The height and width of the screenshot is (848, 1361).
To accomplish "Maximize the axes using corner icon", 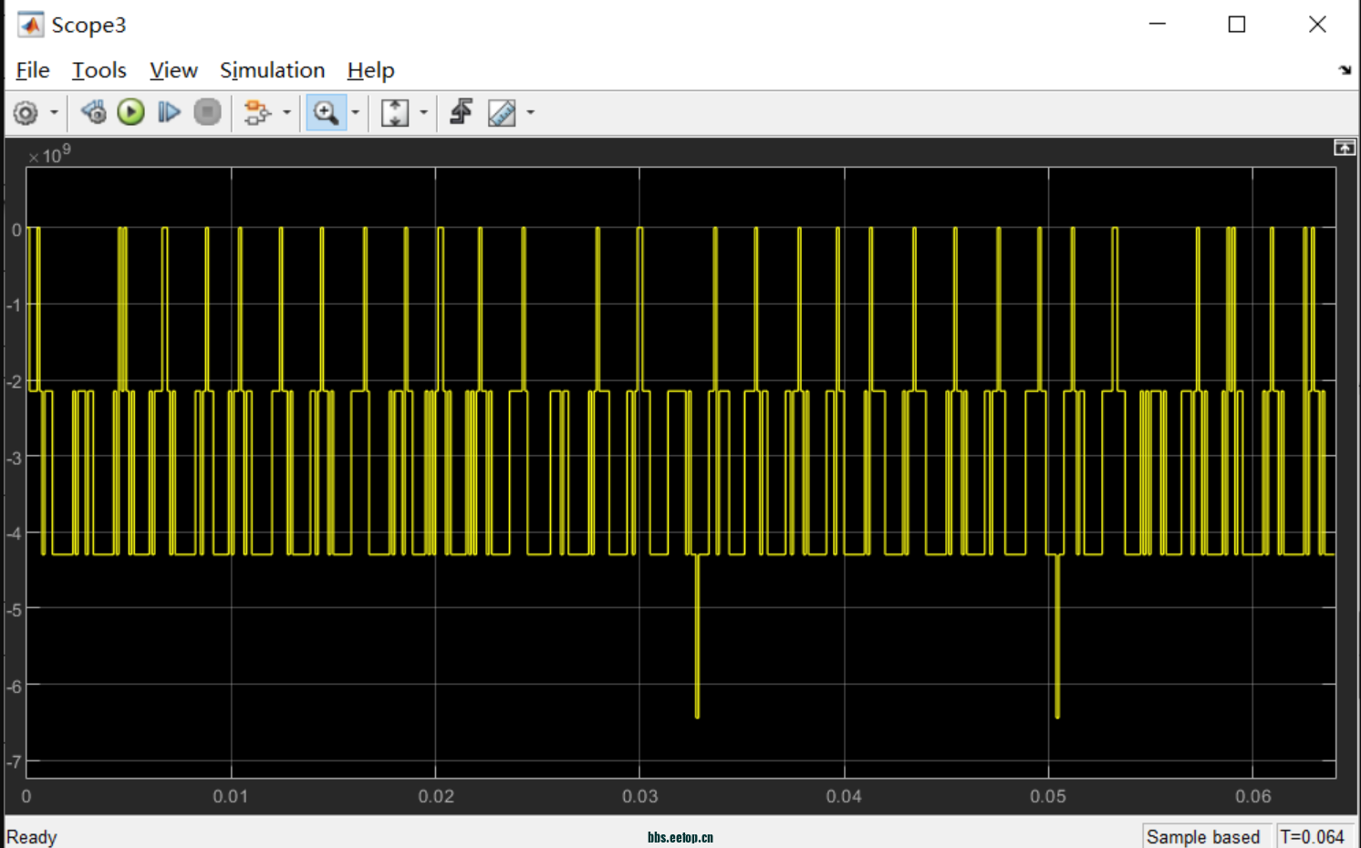I will [1345, 148].
